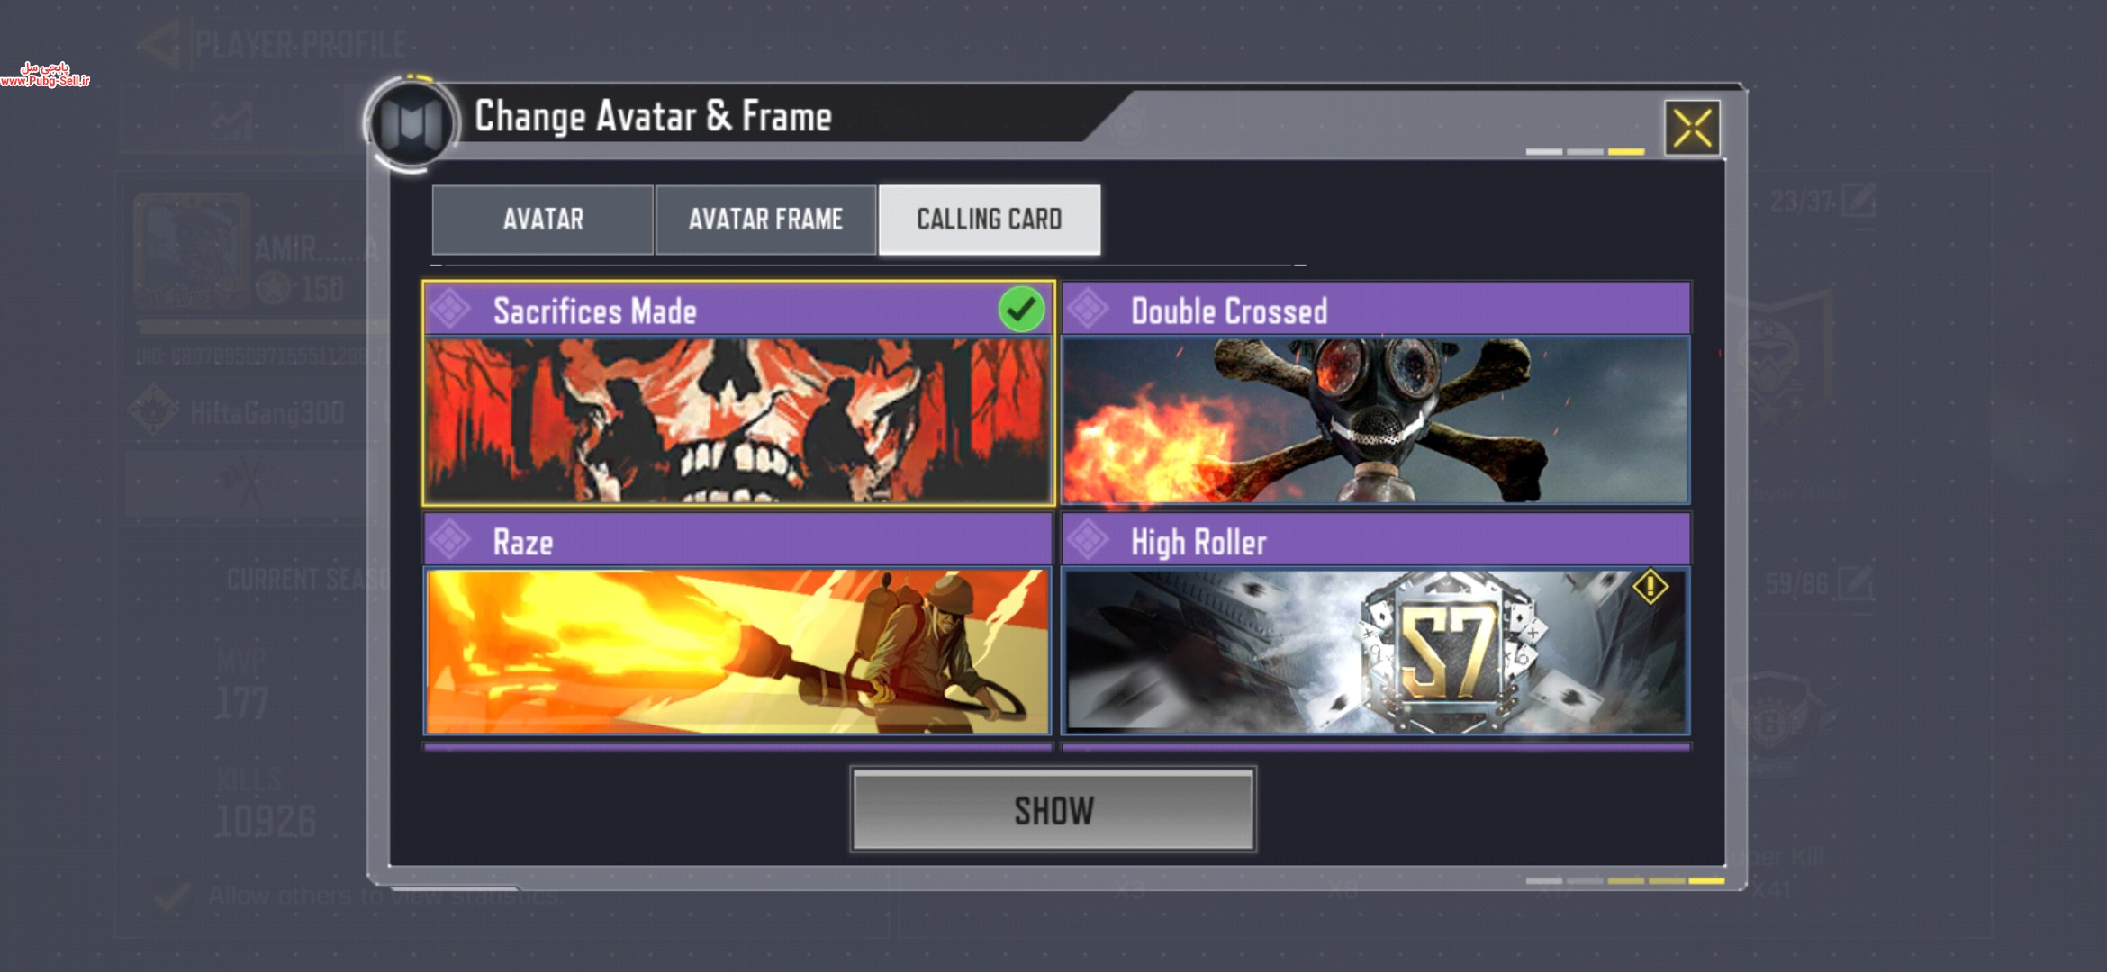Click the diamond icon next to High Roller
The width and height of the screenshot is (2107, 972).
click(1088, 540)
